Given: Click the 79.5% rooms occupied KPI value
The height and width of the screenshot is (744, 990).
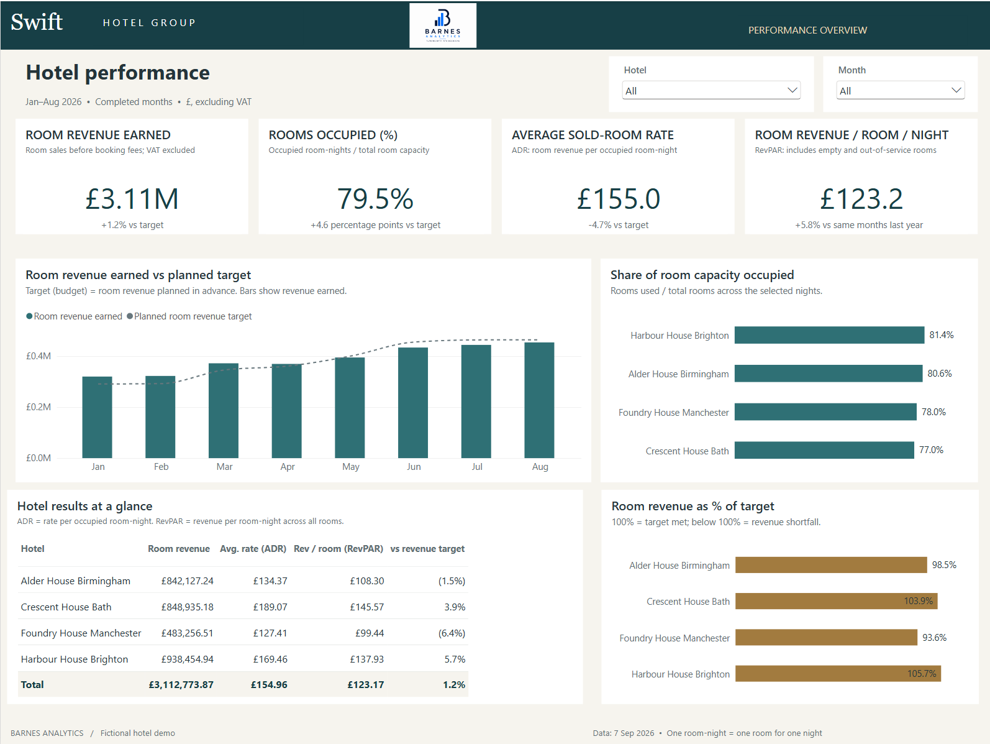Looking at the screenshot, I should click(x=375, y=200).
